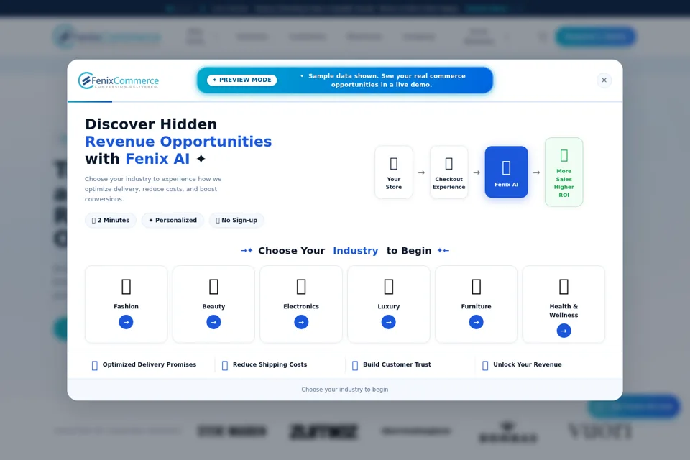Screen dimensions: 690x460
Task: Click the arrow button on the Beauty card
Action: tap(213, 322)
